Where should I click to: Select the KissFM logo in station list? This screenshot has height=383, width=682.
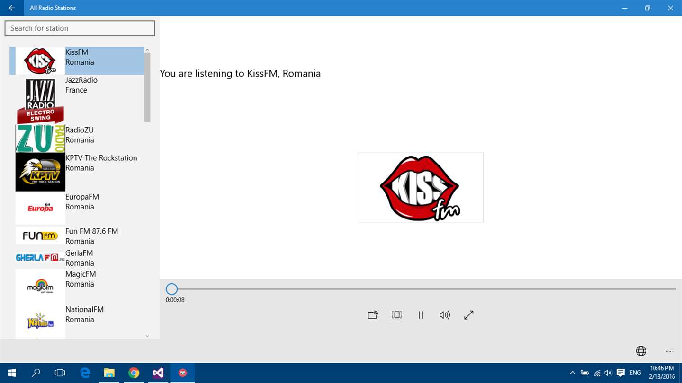pyautogui.click(x=40, y=61)
